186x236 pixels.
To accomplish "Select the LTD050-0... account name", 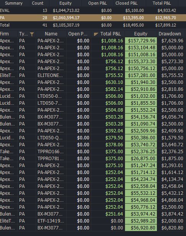I will [49, 96].
